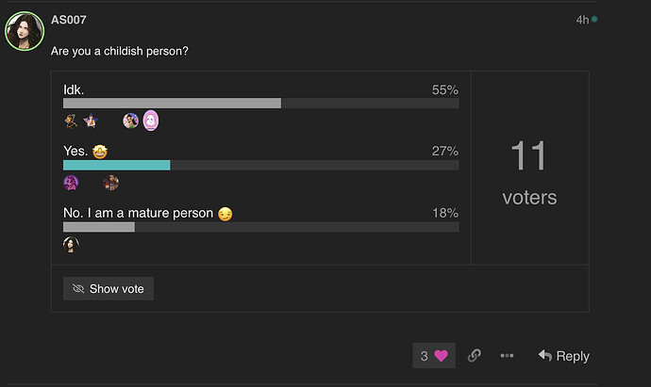Open the purple voter avatar under Yes
The width and height of the screenshot is (651, 387).
point(71,183)
